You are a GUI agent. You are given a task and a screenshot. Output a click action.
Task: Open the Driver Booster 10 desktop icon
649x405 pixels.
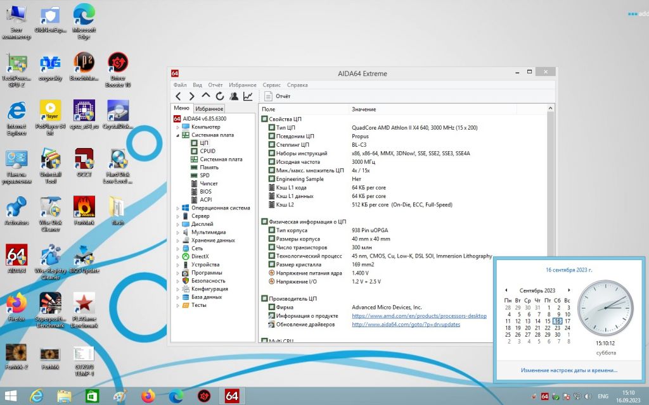click(118, 70)
